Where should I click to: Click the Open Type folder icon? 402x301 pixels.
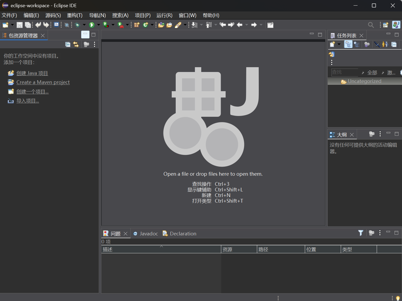pos(161,25)
